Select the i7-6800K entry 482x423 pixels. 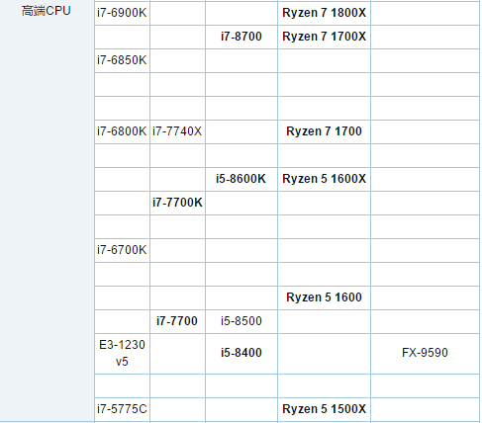122,131
